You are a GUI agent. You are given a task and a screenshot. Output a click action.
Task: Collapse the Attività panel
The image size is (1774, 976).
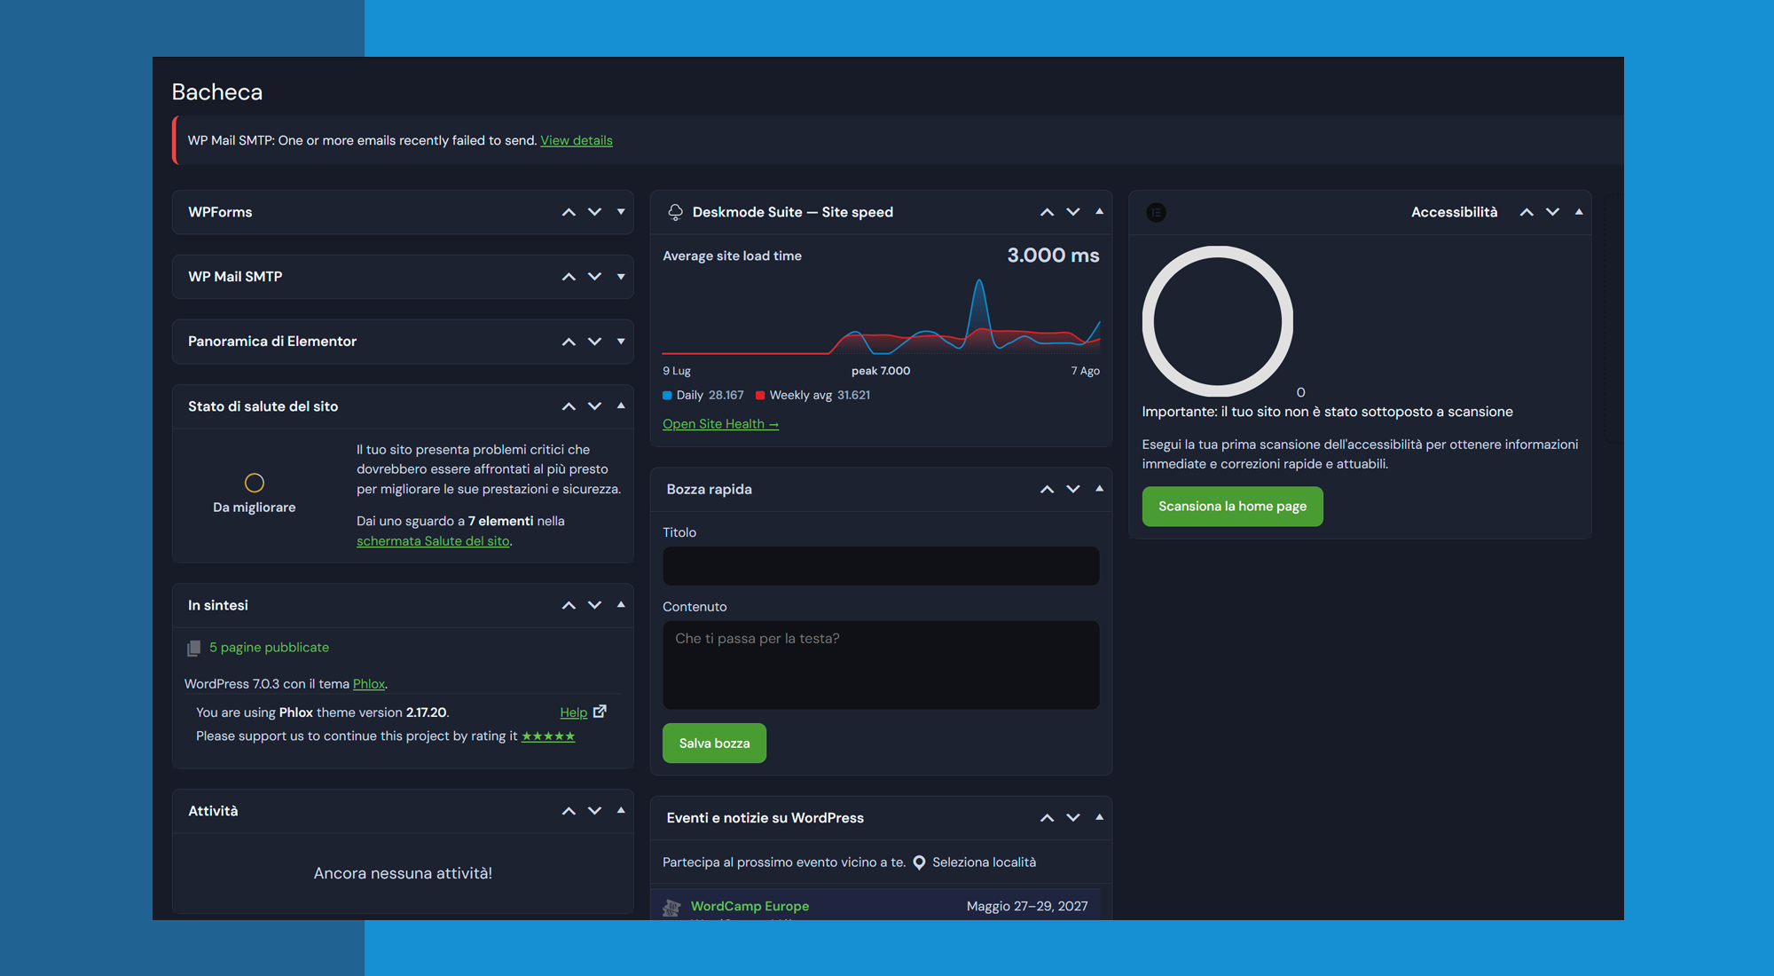pyautogui.click(x=621, y=810)
